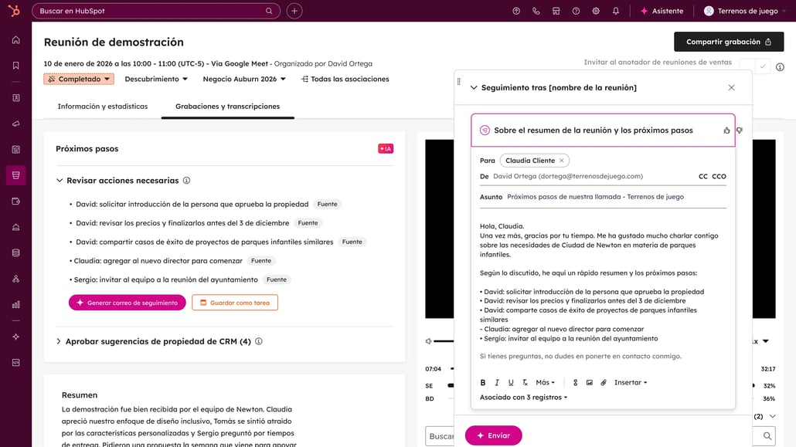Click the volume speaker icon on player
This screenshot has height=447, width=796.
click(429, 341)
